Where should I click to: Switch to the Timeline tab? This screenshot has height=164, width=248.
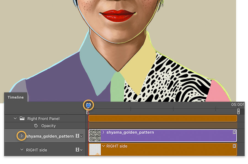[15, 97]
